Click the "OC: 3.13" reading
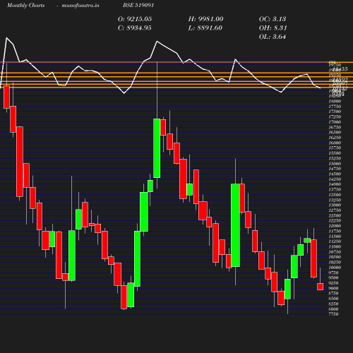 pyautogui.click(x=273, y=19)
